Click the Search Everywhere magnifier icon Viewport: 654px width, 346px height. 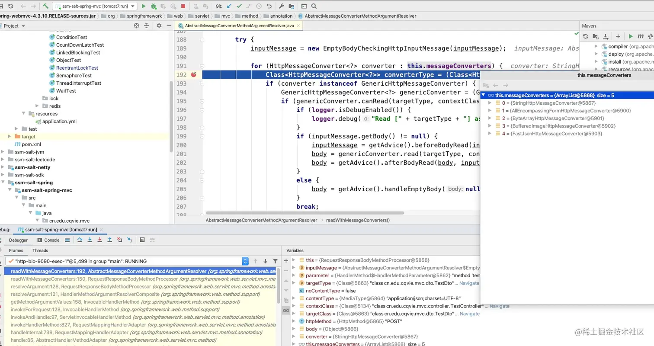point(314,6)
